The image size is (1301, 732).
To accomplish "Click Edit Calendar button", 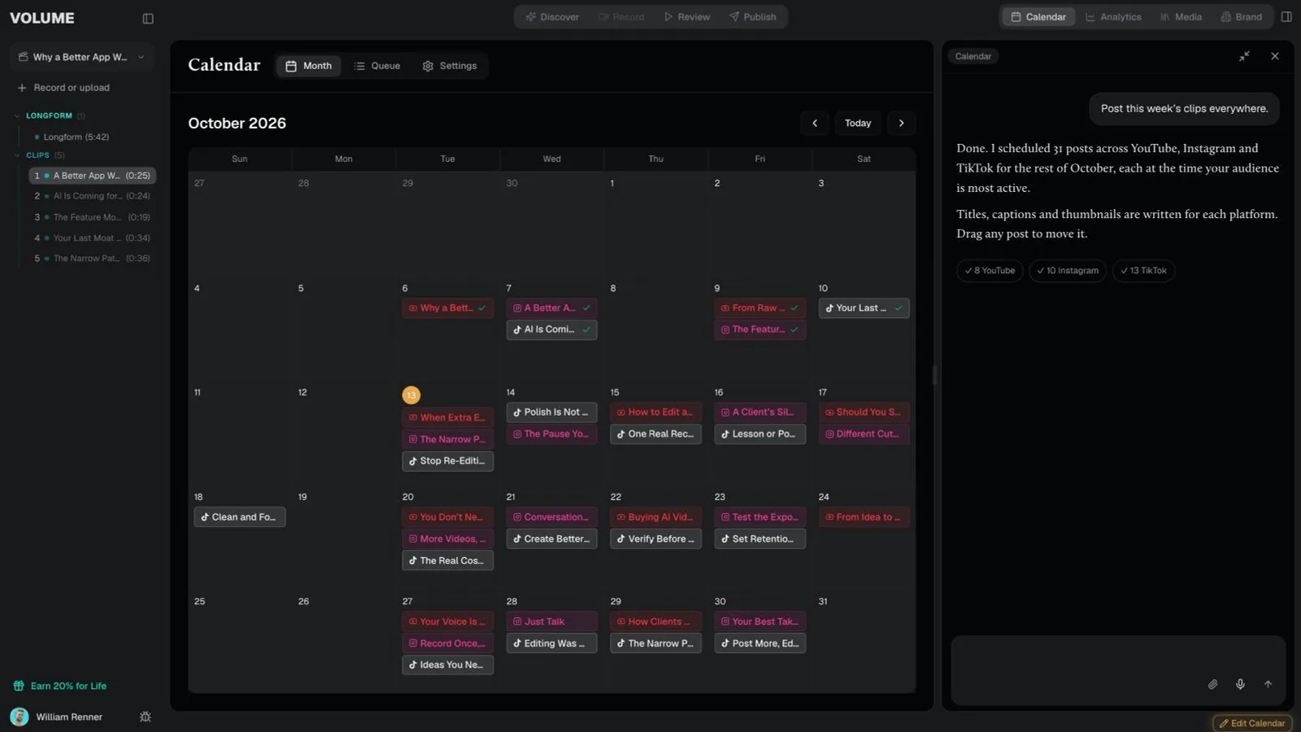I will pyautogui.click(x=1252, y=723).
